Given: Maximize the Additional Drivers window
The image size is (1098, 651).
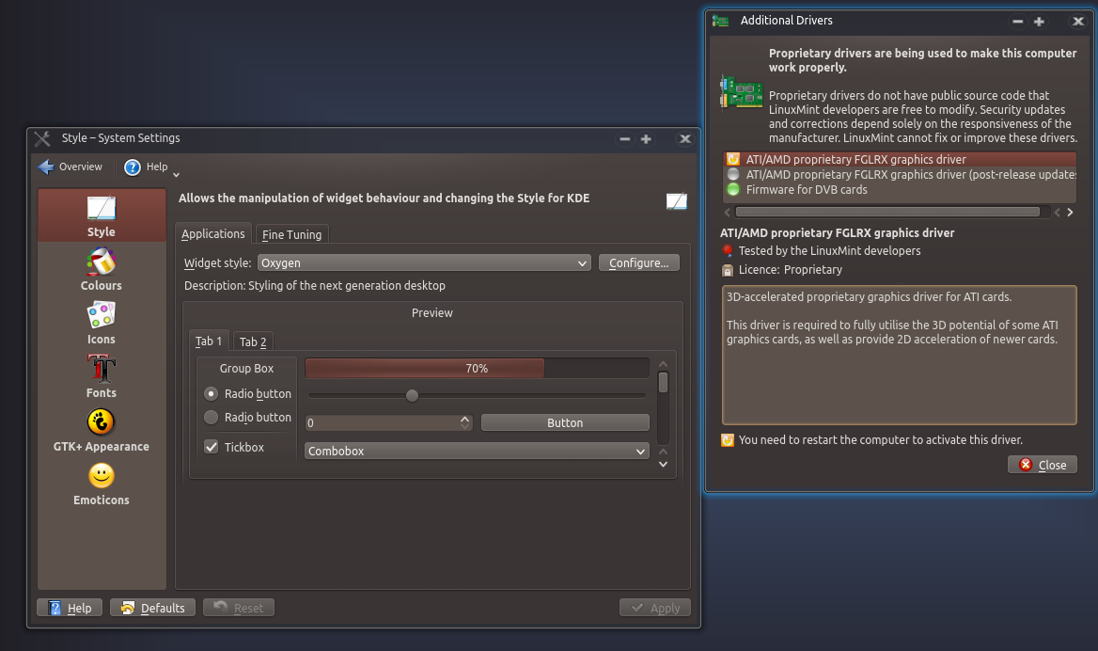Looking at the screenshot, I should coord(1039,22).
